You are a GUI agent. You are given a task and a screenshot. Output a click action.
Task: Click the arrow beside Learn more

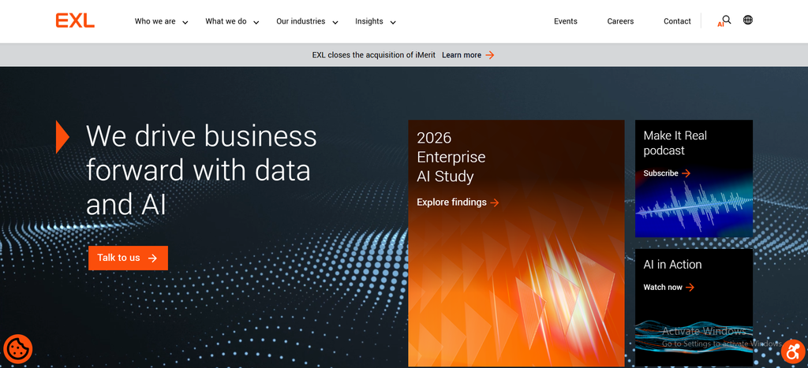[490, 55]
